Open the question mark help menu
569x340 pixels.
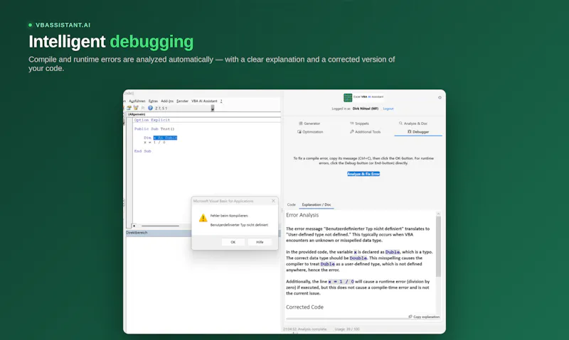221,101
